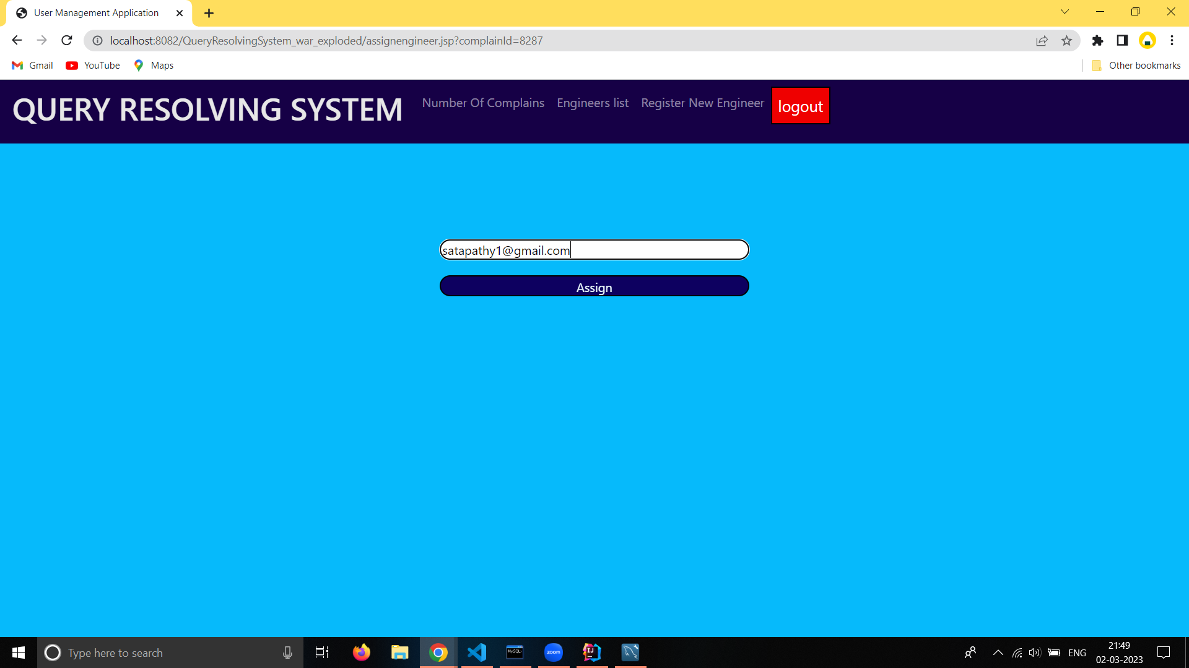Click the share page icon in address bar
This screenshot has width=1189, height=668.
pos(1042,41)
